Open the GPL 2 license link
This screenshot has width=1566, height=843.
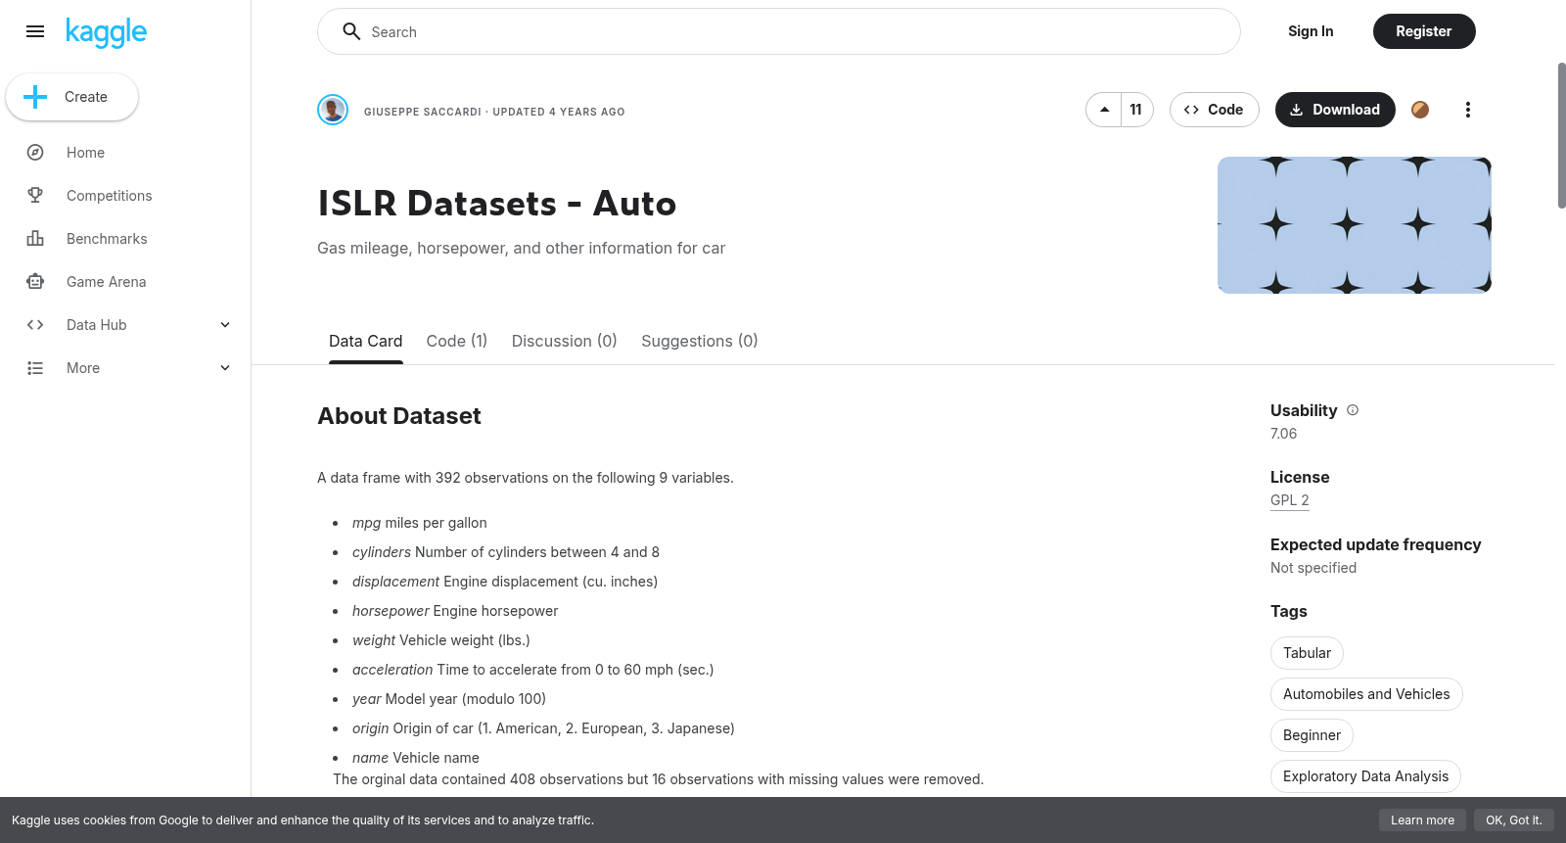pyautogui.click(x=1289, y=500)
